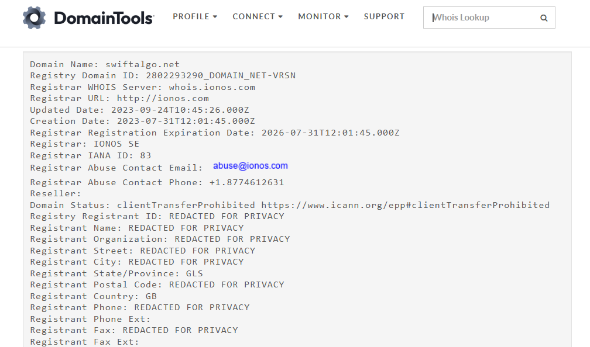
Task: Click the icann.org clientTransferProhibited URL
Action: coord(405,205)
